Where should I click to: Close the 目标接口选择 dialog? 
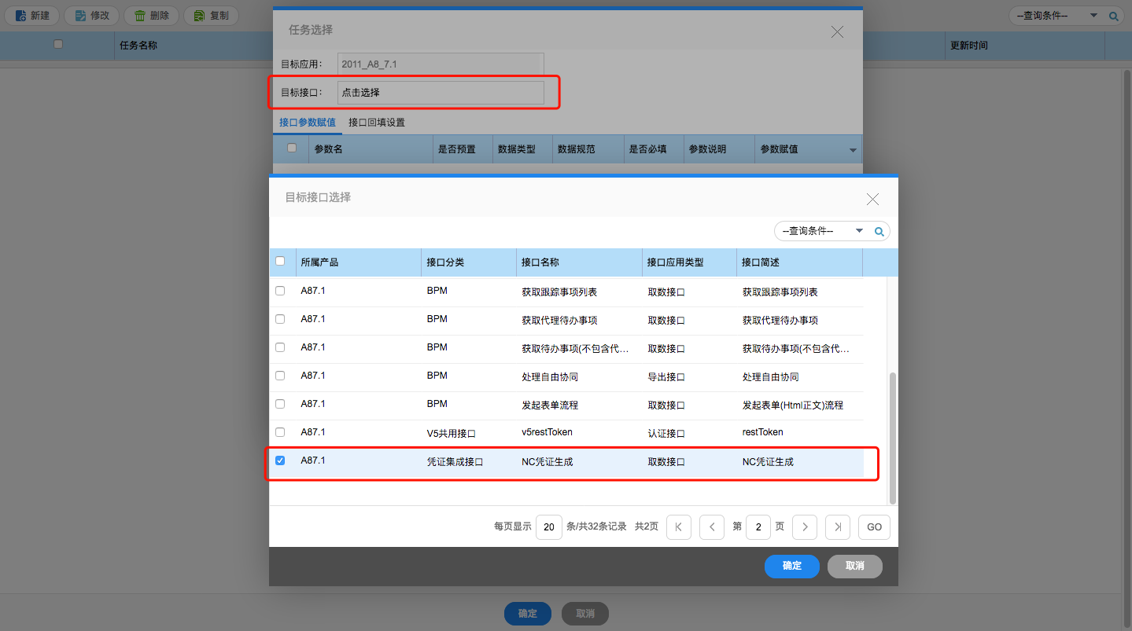point(872,199)
